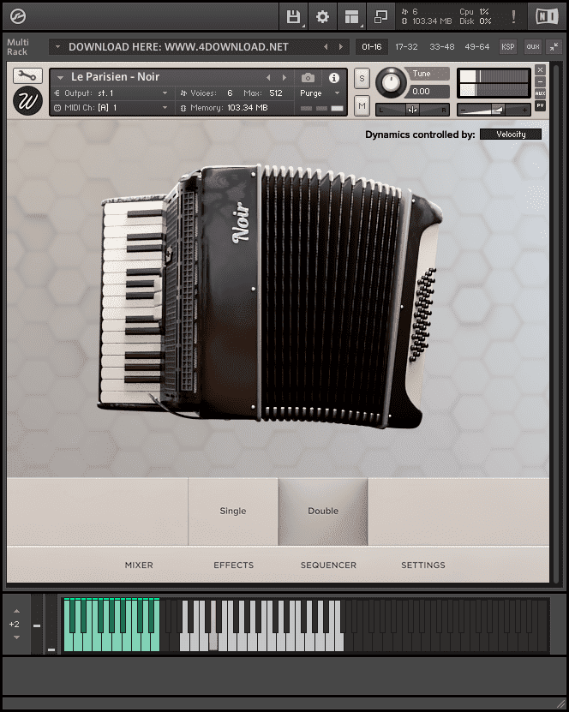Click next multi arrow in rack header
This screenshot has height=712, width=569.
[341, 47]
